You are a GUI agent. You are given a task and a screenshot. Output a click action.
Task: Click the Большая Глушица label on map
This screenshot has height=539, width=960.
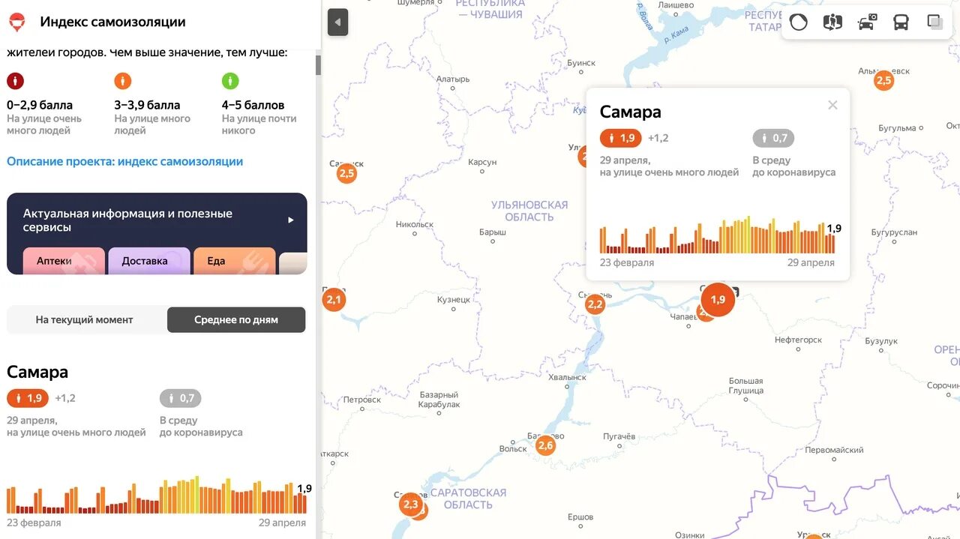click(746, 385)
